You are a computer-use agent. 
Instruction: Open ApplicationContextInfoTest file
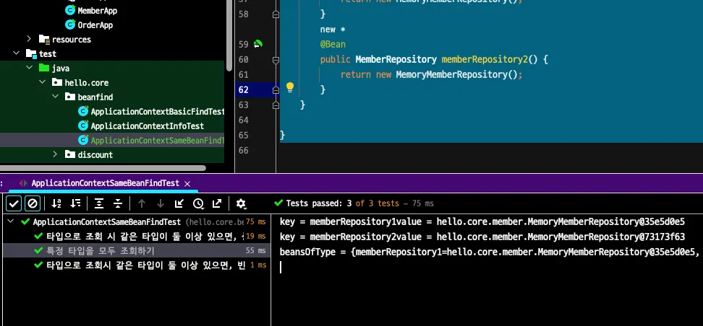tap(147, 125)
